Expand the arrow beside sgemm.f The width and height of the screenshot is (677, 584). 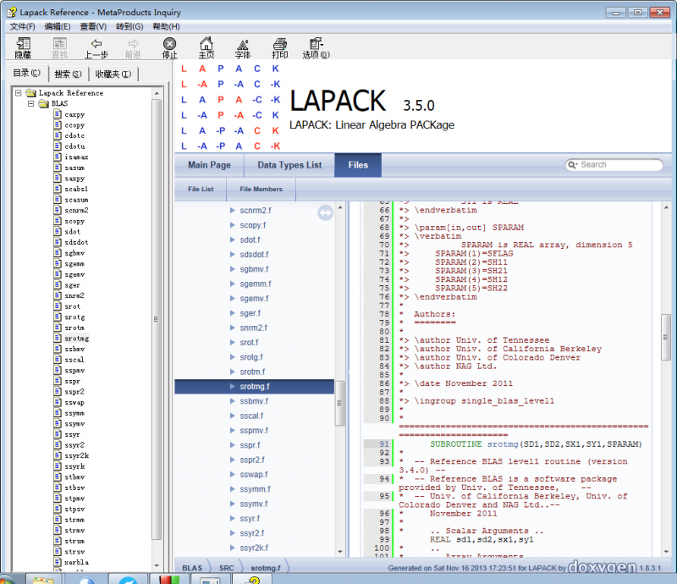click(x=232, y=284)
